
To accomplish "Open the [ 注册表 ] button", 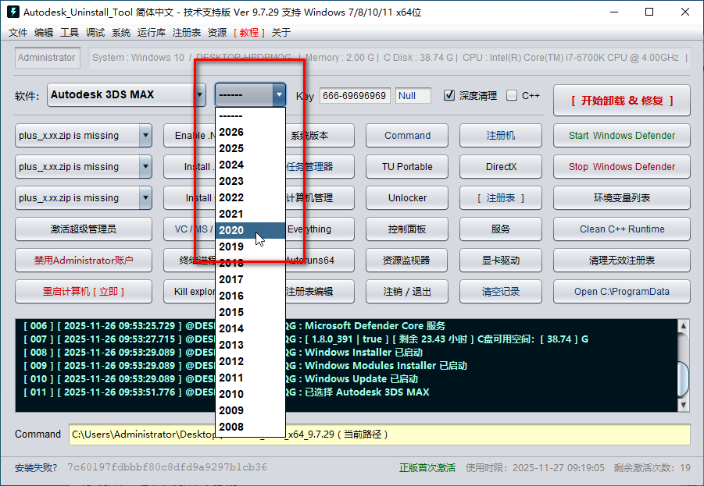I will (501, 197).
